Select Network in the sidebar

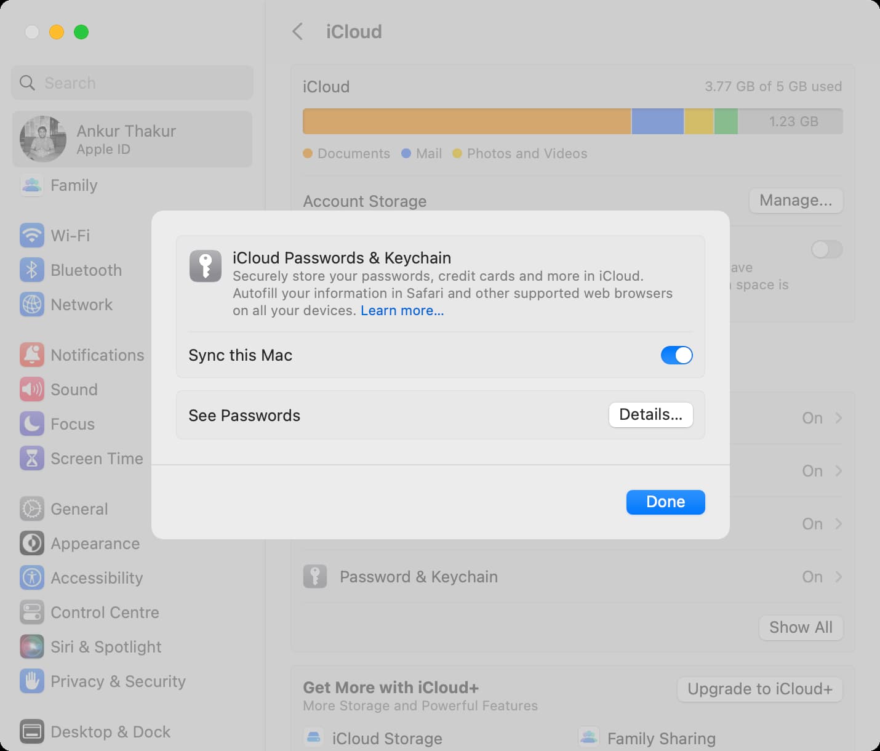81,304
